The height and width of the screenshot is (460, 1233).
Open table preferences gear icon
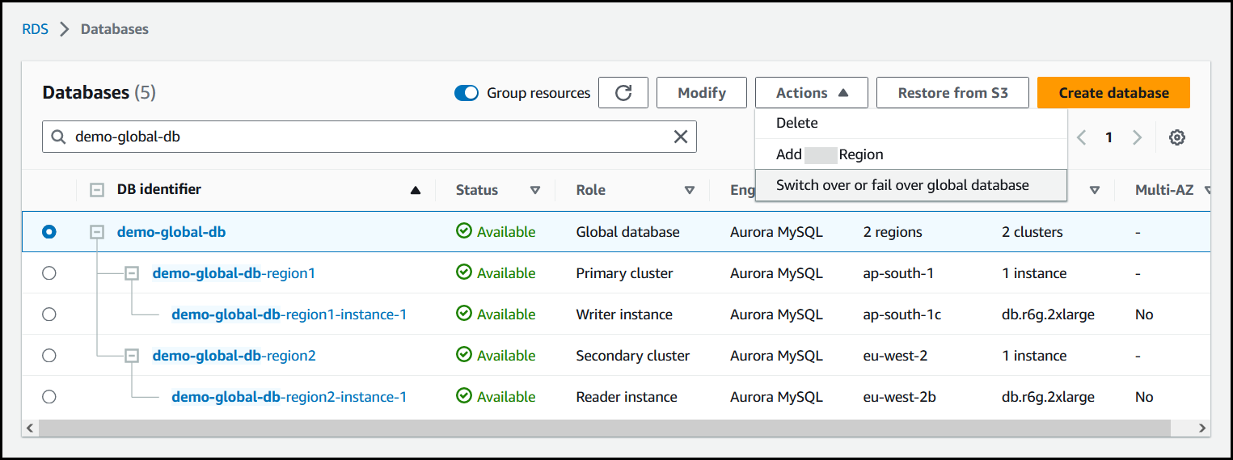[x=1177, y=137]
